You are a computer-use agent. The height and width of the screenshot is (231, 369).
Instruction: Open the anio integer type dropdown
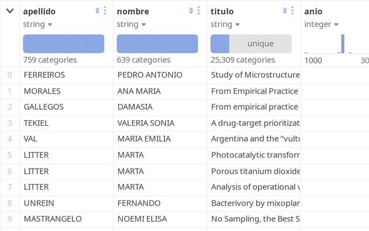click(x=322, y=24)
